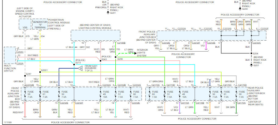Select the GENERATOR 'S' TERMINAL box
The height and width of the screenshot is (125, 278).
tap(40, 24)
